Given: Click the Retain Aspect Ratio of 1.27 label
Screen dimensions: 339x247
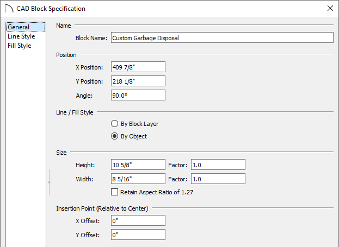Looking at the screenshot, I should (157, 192).
